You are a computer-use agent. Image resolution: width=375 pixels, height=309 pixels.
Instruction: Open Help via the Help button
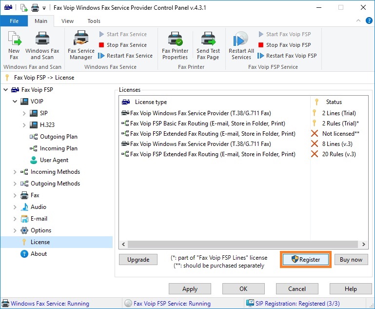[351, 289]
